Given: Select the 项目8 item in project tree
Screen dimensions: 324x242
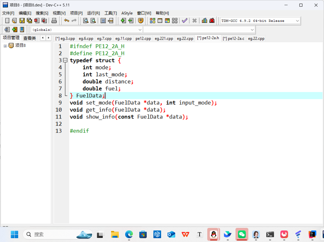Looking at the screenshot, I should (x=21, y=46).
